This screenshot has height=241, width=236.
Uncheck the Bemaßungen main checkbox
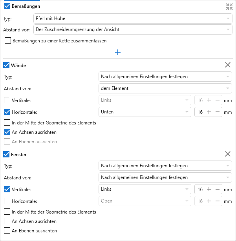coord(7,6)
